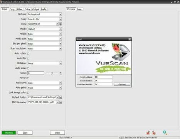The width and height of the screenshot is (180, 139).
Task: Click the Skew value input field
Action: click(x=36, y=73)
